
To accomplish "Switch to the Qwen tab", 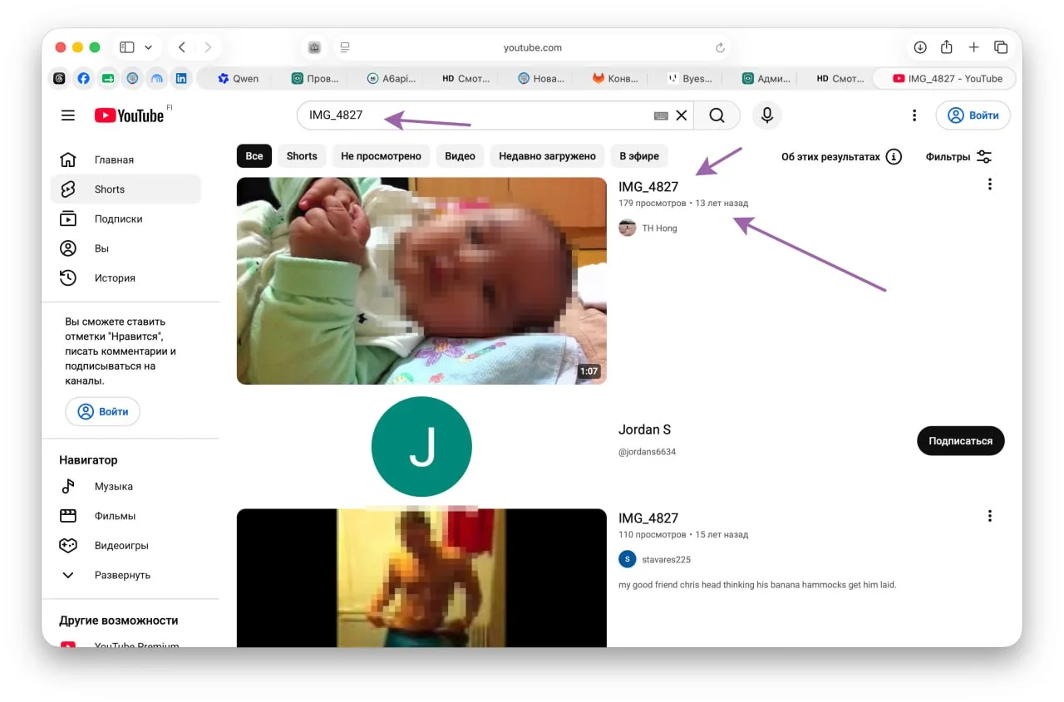I will pyautogui.click(x=239, y=79).
